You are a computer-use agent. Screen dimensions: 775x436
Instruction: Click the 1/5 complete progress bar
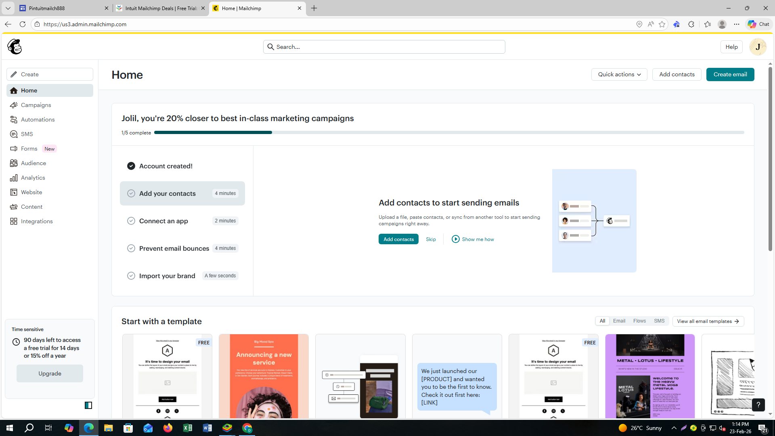tap(449, 132)
